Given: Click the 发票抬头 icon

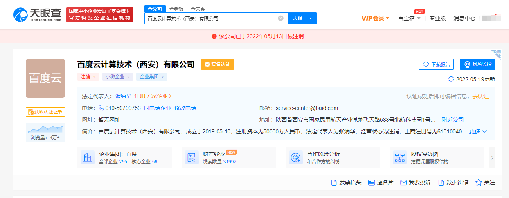Looking at the screenshot, I should click(334, 182).
